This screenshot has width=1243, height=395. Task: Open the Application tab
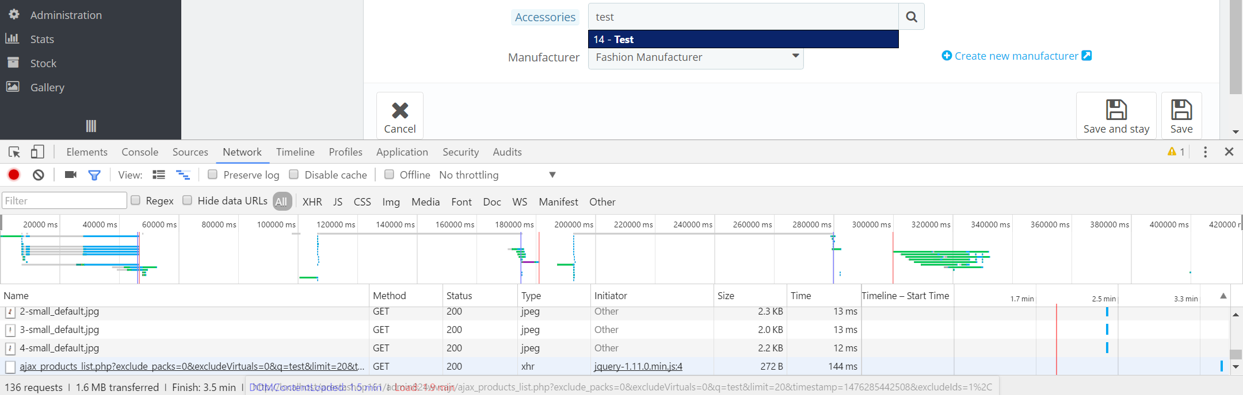(x=402, y=152)
